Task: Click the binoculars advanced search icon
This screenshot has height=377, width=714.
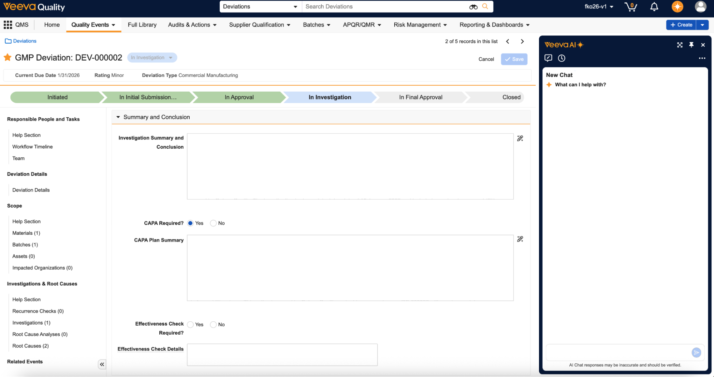Action: pyautogui.click(x=473, y=7)
